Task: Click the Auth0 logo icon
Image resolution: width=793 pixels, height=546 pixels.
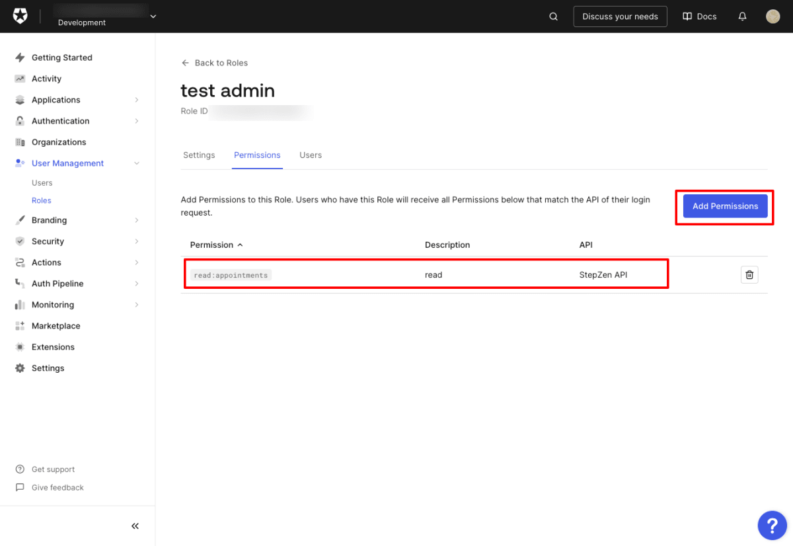Action: click(x=20, y=17)
